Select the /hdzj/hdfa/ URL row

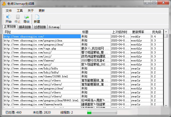tap(83, 72)
